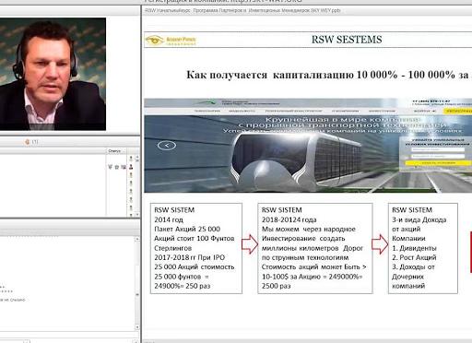
Task: Click the text 'Пакет Акций 25 000'
Action: tap(187, 229)
